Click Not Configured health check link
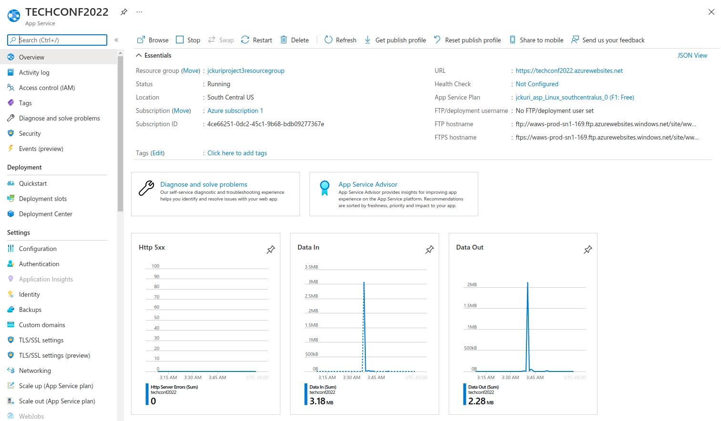721x421 pixels. coord(536,84)
